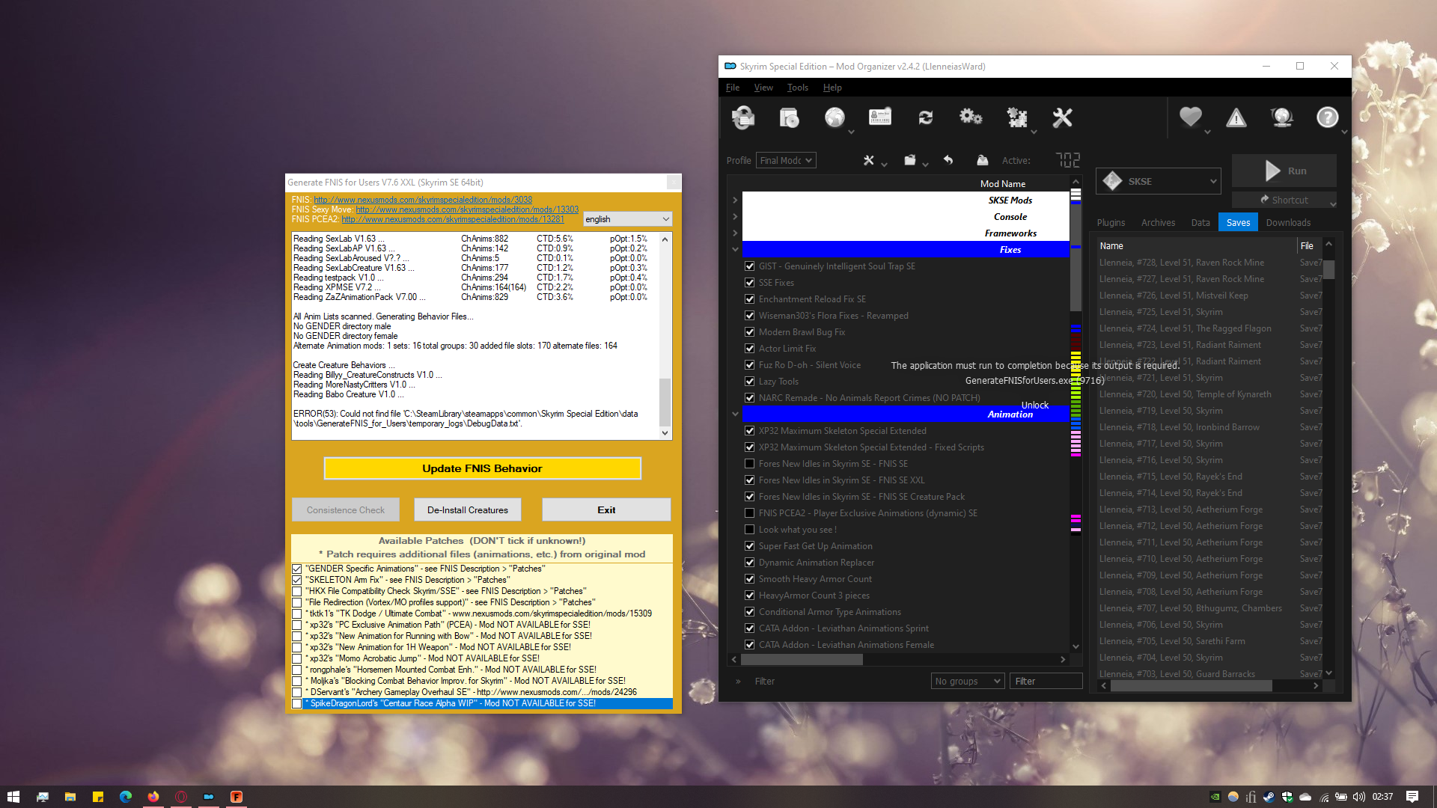
Task: Expand the SKSE Mods separator
Action: (x=735, y=201)
